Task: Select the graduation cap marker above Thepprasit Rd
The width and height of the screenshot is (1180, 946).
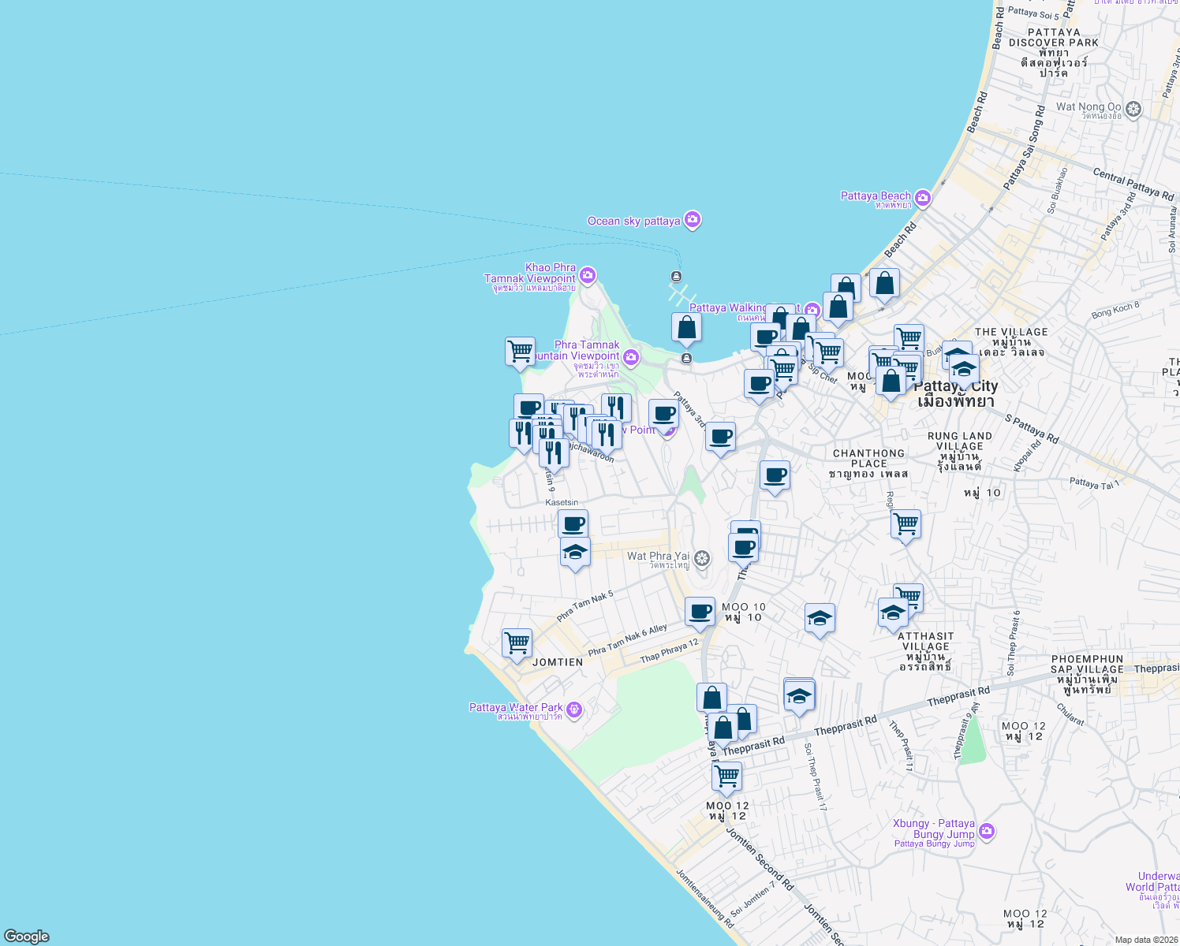Action: pos(799,697)
